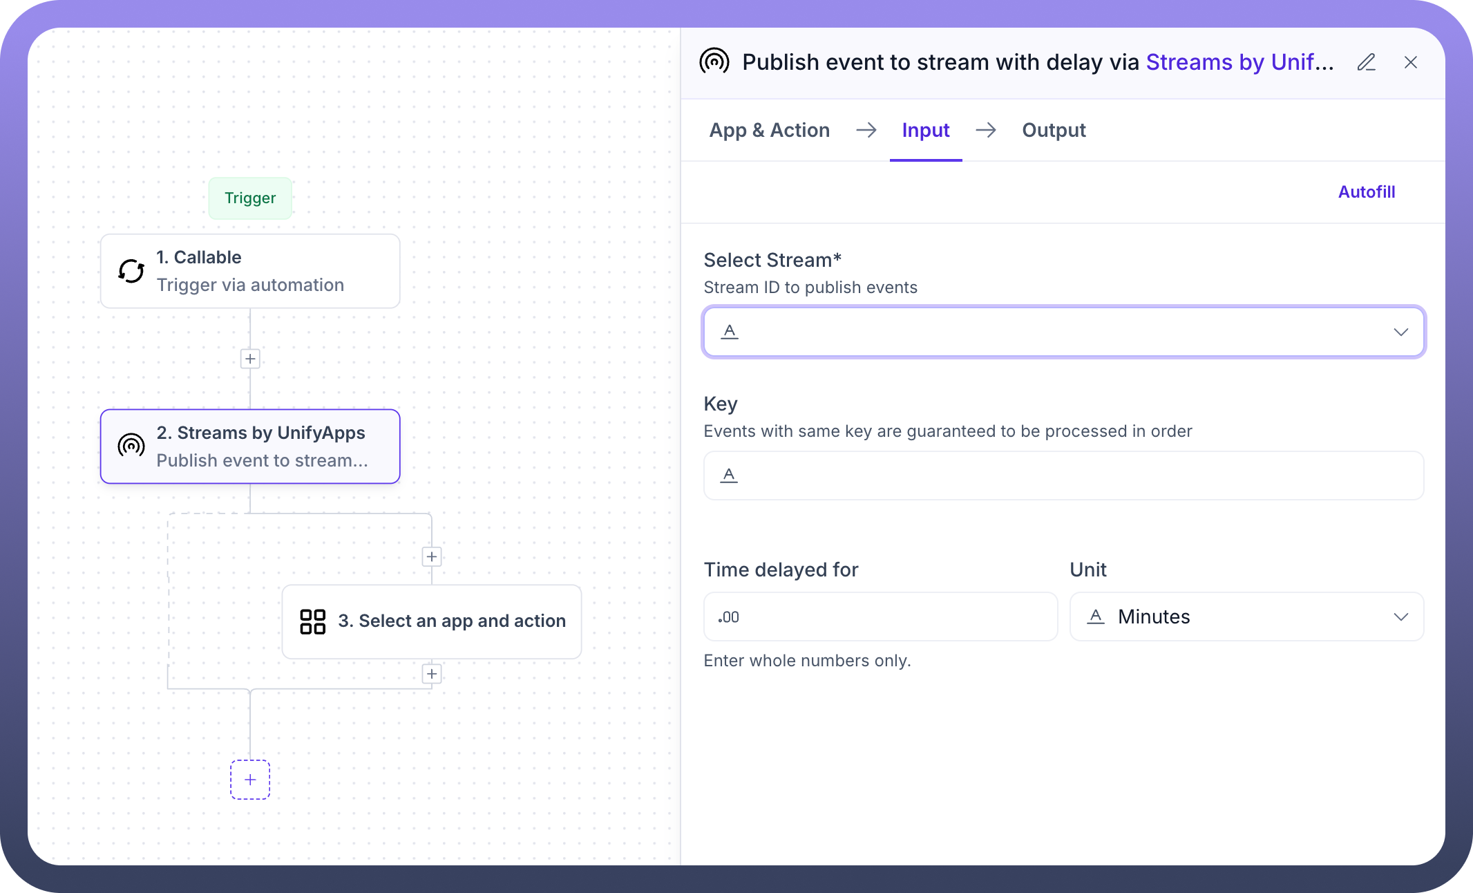Focus the Time delayed for field

tap(880, 617)
